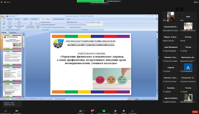Open the resolution combo box dropdown
Screen dimensions: 199x114
coord(103,22)
